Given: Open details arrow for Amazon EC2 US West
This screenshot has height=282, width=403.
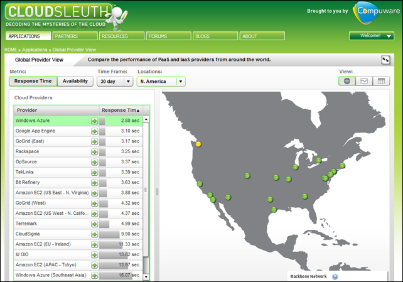Looking at the screenshot, I should point(94,214).
